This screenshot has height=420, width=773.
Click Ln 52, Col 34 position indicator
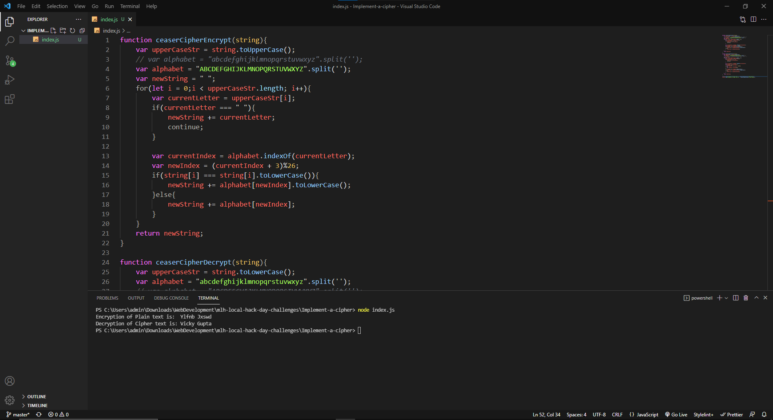click(x=546, y=414)
